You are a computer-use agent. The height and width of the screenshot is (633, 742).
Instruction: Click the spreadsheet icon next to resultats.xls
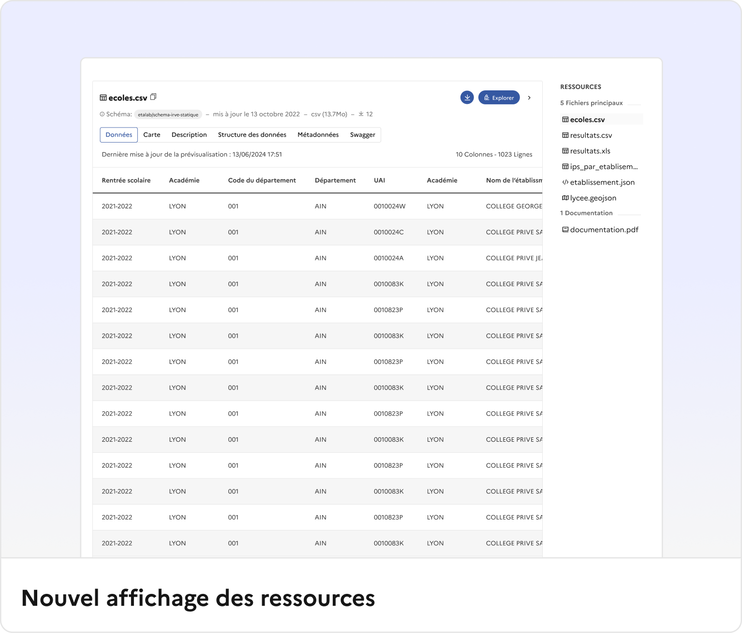tap(565, 151)
